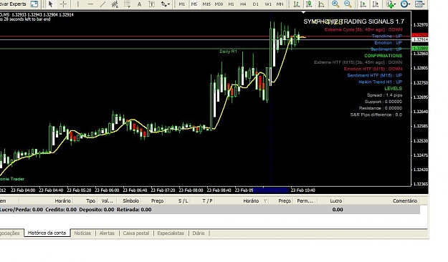The image size is (448, 262).
Task: Click the Vol... column header
Action: pyautogui.click(x=108, y=201)
